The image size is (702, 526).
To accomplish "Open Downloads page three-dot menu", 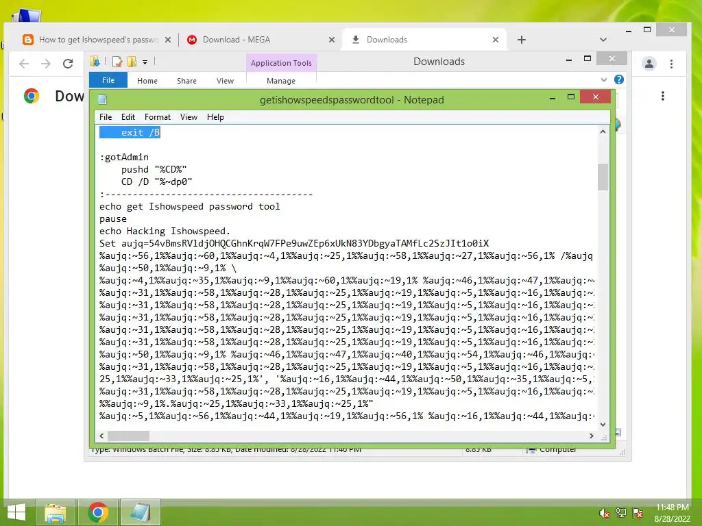I will click(x=663, y=96).
